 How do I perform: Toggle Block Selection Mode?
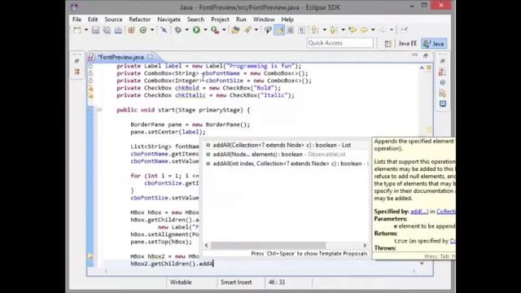tap(291, 30)
